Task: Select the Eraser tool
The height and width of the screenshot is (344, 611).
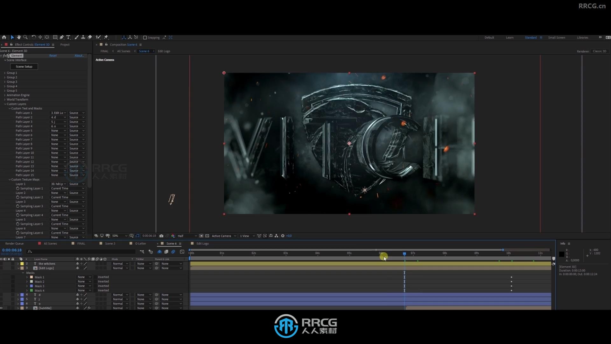Action: tap(90, 37)
